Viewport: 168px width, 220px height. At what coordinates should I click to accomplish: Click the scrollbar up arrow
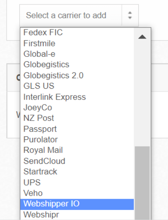[x=142, y=37]
